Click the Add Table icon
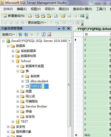This screenshot has width=111, height=137. [72, 22]
